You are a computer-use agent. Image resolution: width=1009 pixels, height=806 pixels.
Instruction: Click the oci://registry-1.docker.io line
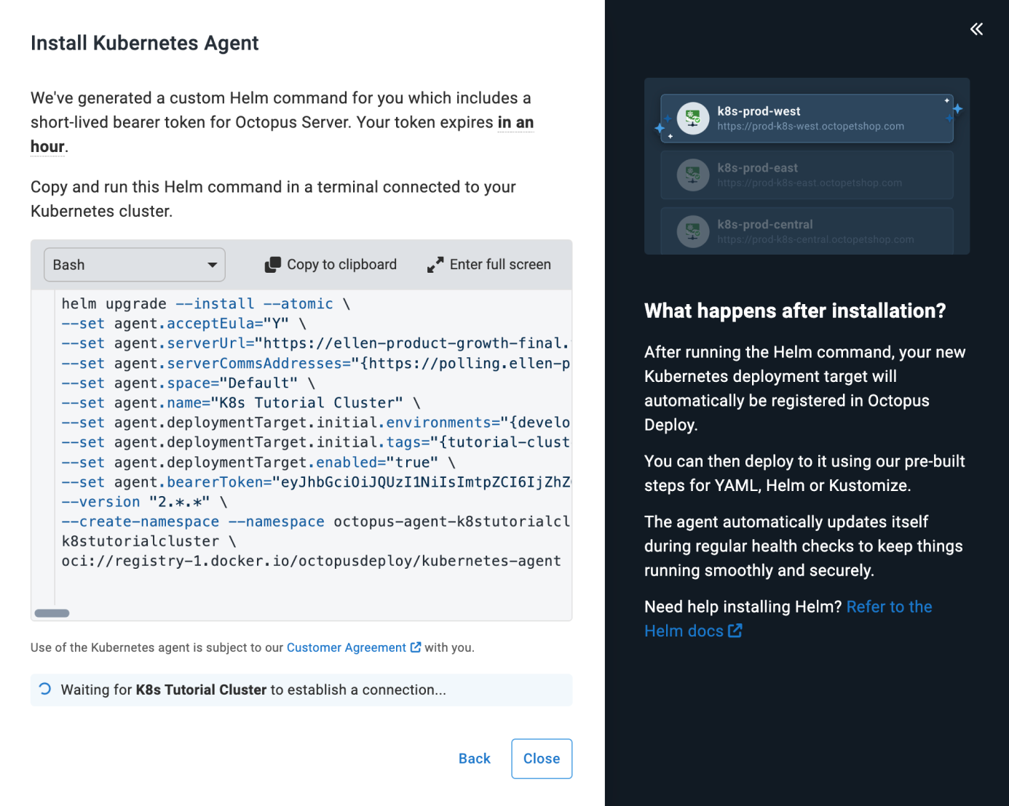tap(312, 561)
